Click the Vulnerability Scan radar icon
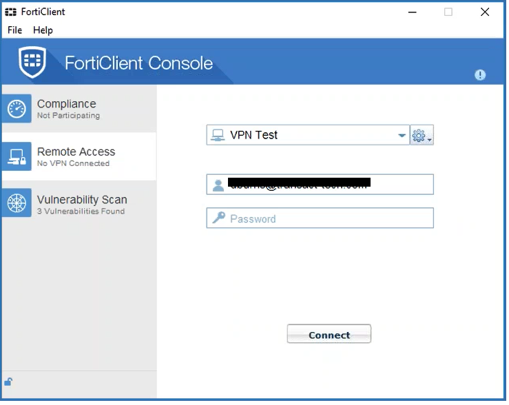The image size is (509, 405). tap(17, 204)
